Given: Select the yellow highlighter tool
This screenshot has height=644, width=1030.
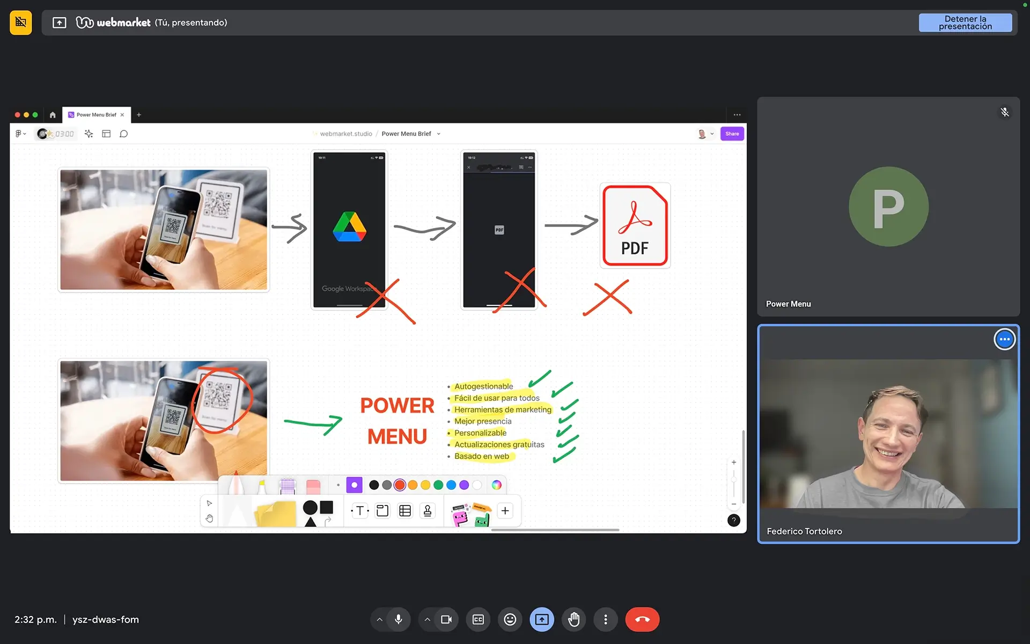Looking at the screenshot, I should [x=262, y=486].
